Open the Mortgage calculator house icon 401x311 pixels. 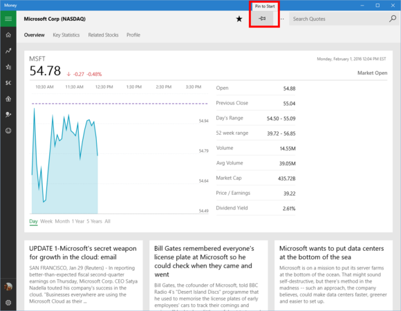8,99
